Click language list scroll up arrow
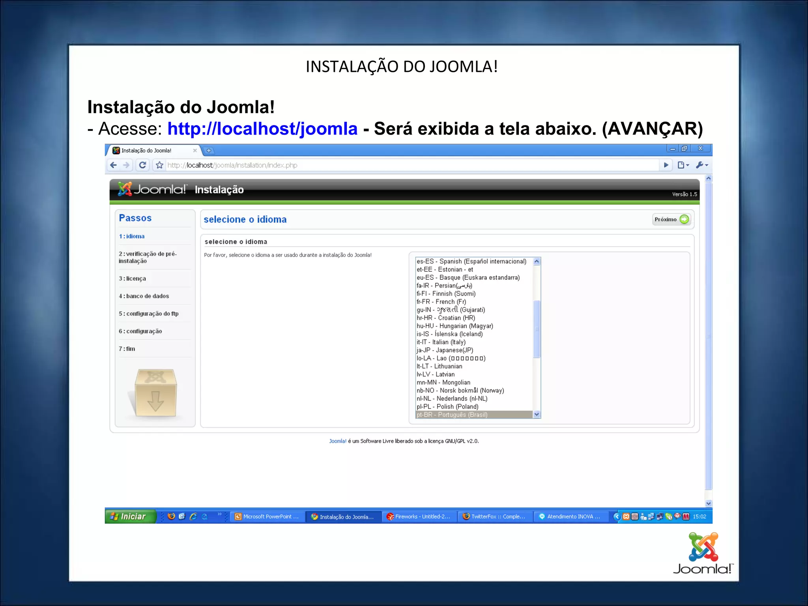Image resolution: width=808 pixels, height=606 pixels. click(x=537, y=262)
